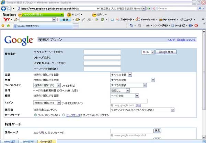Open the すべての形式 file format dropdown
The image size is (206, 143).
(128, 85)
